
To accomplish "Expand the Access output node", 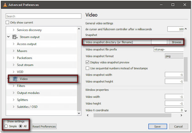I will tap(13, 44).
